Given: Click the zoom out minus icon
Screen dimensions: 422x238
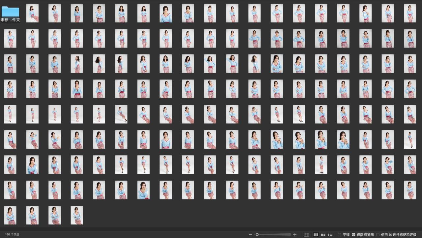Looking at the screenshot, I should pyautogui.click(x=251, y=235).
